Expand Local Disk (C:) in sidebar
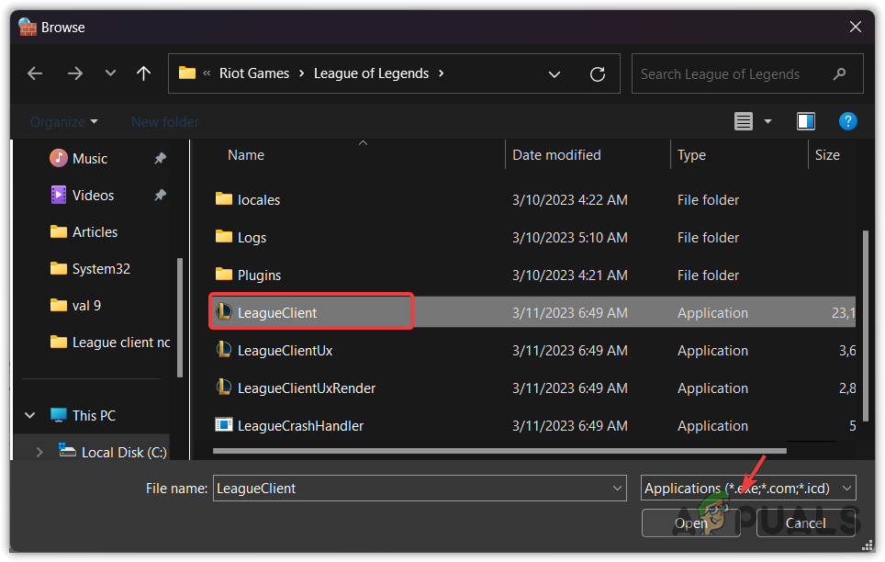This screenshot has height=562, width=885. click(x=39, y=451)
